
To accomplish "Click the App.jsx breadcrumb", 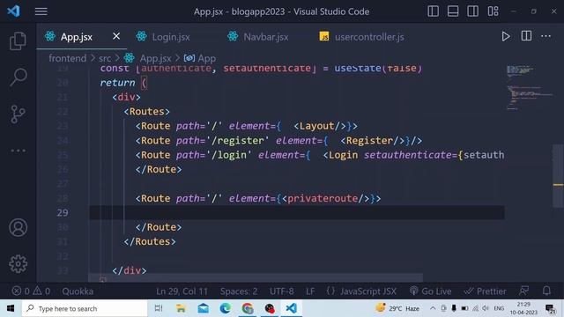I will point(155,58).
